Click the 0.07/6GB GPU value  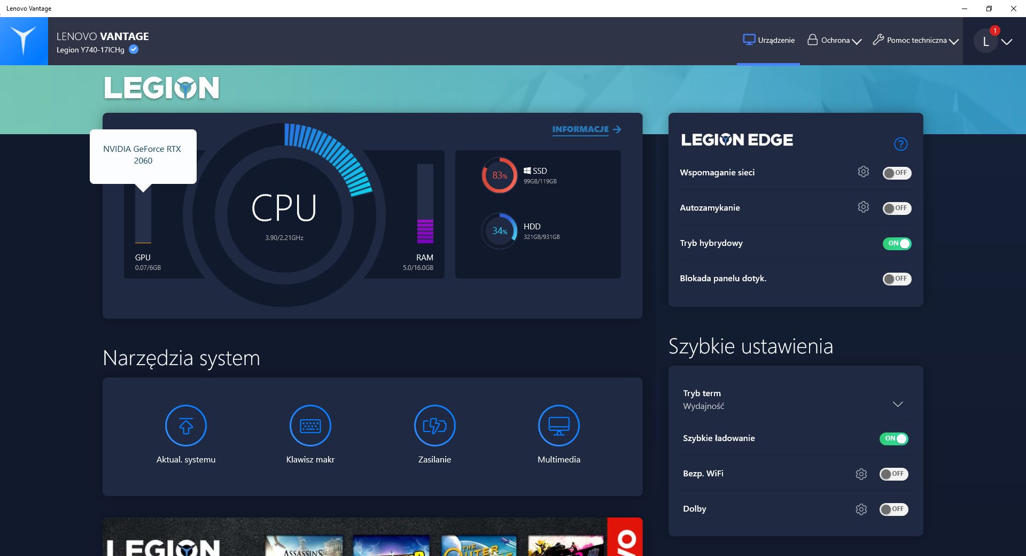(148, 268)
